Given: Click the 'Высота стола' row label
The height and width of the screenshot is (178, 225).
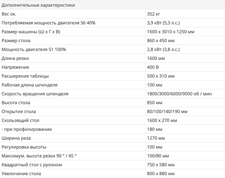Looking at the screenshot, I should click(x=16, y=103).
